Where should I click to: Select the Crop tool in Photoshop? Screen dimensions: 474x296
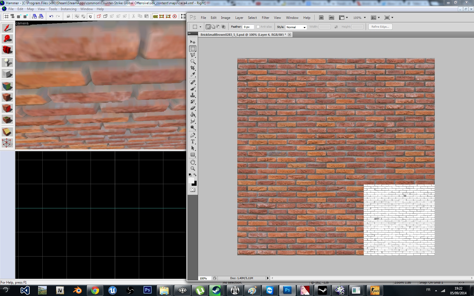coord(193,68)
